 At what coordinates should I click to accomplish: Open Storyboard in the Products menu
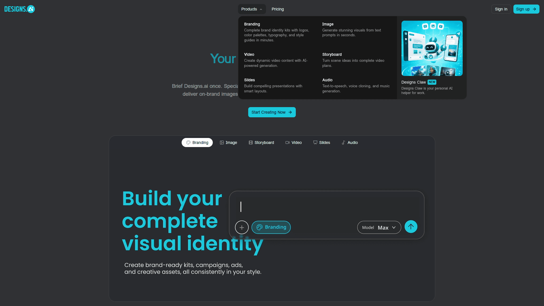356,60
